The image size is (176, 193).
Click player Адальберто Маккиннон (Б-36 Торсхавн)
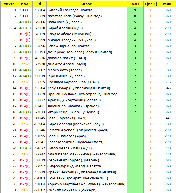pos(82,154)
